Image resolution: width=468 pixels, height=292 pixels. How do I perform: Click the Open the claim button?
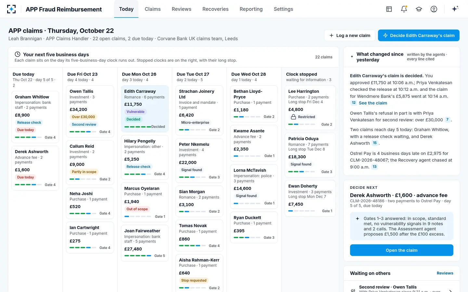point(401,250)
